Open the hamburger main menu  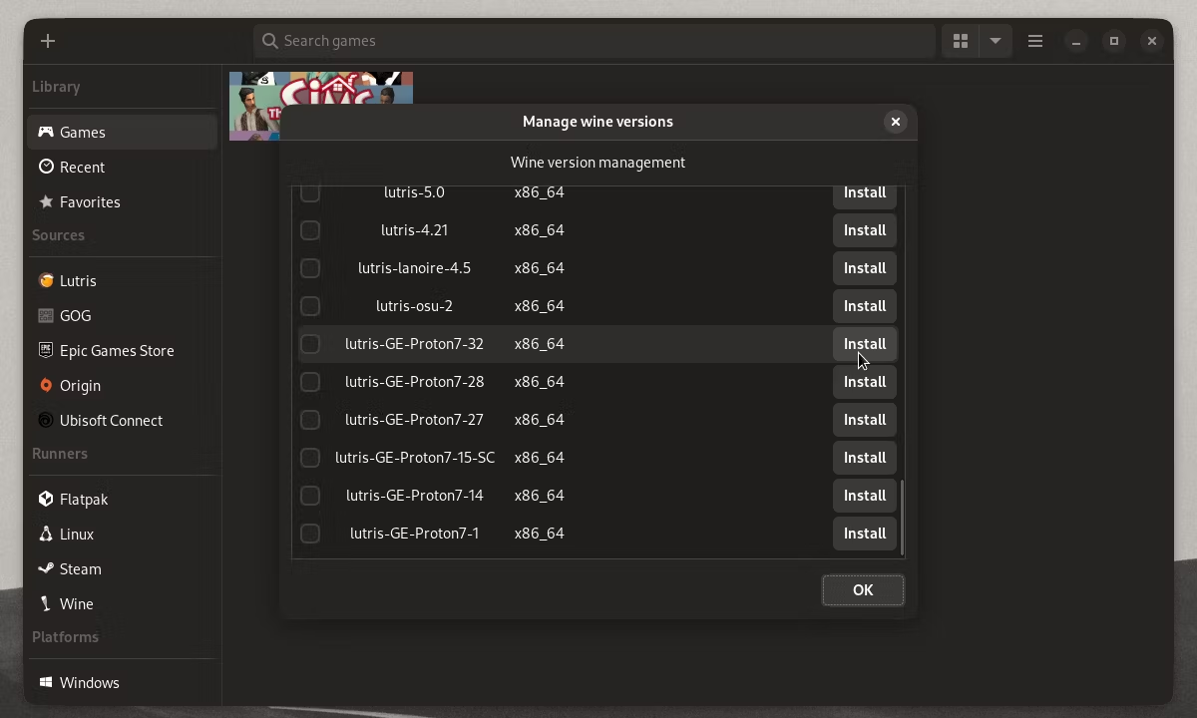tap(1035, 41)
